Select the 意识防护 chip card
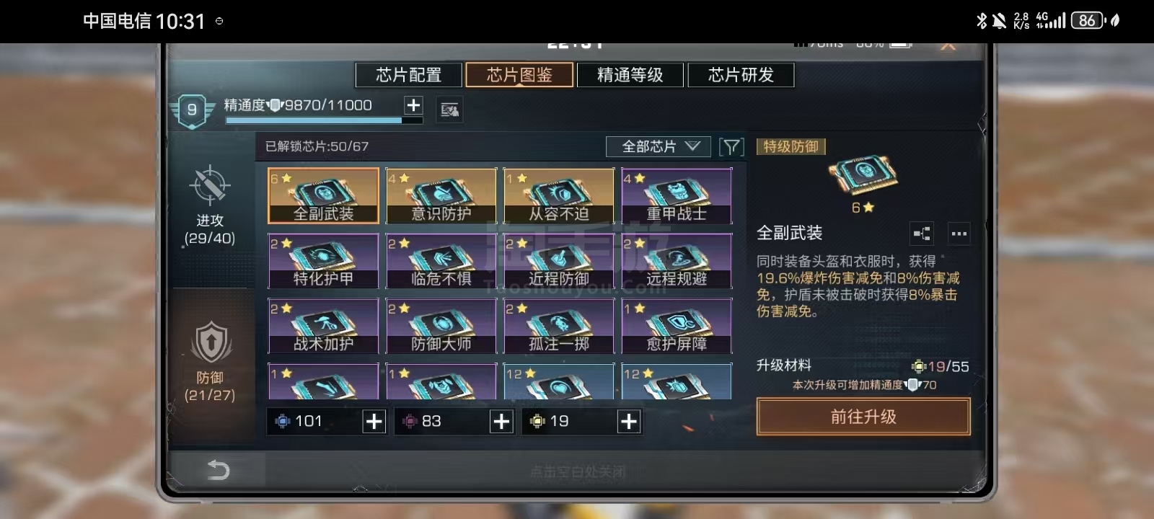 [x=441, y=195]
